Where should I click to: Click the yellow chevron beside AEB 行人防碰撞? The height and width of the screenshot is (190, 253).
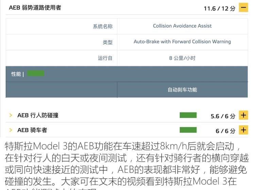point(11,115)
